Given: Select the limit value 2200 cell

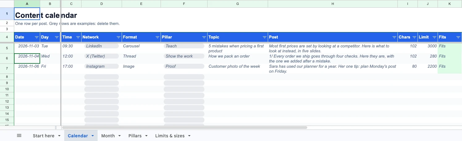Looking at the screenshot, I should pyautogui.click(x=428, y=68).
